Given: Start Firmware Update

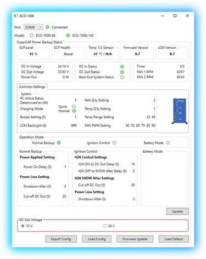Looking at the screenshot, I should coord(135,239).
